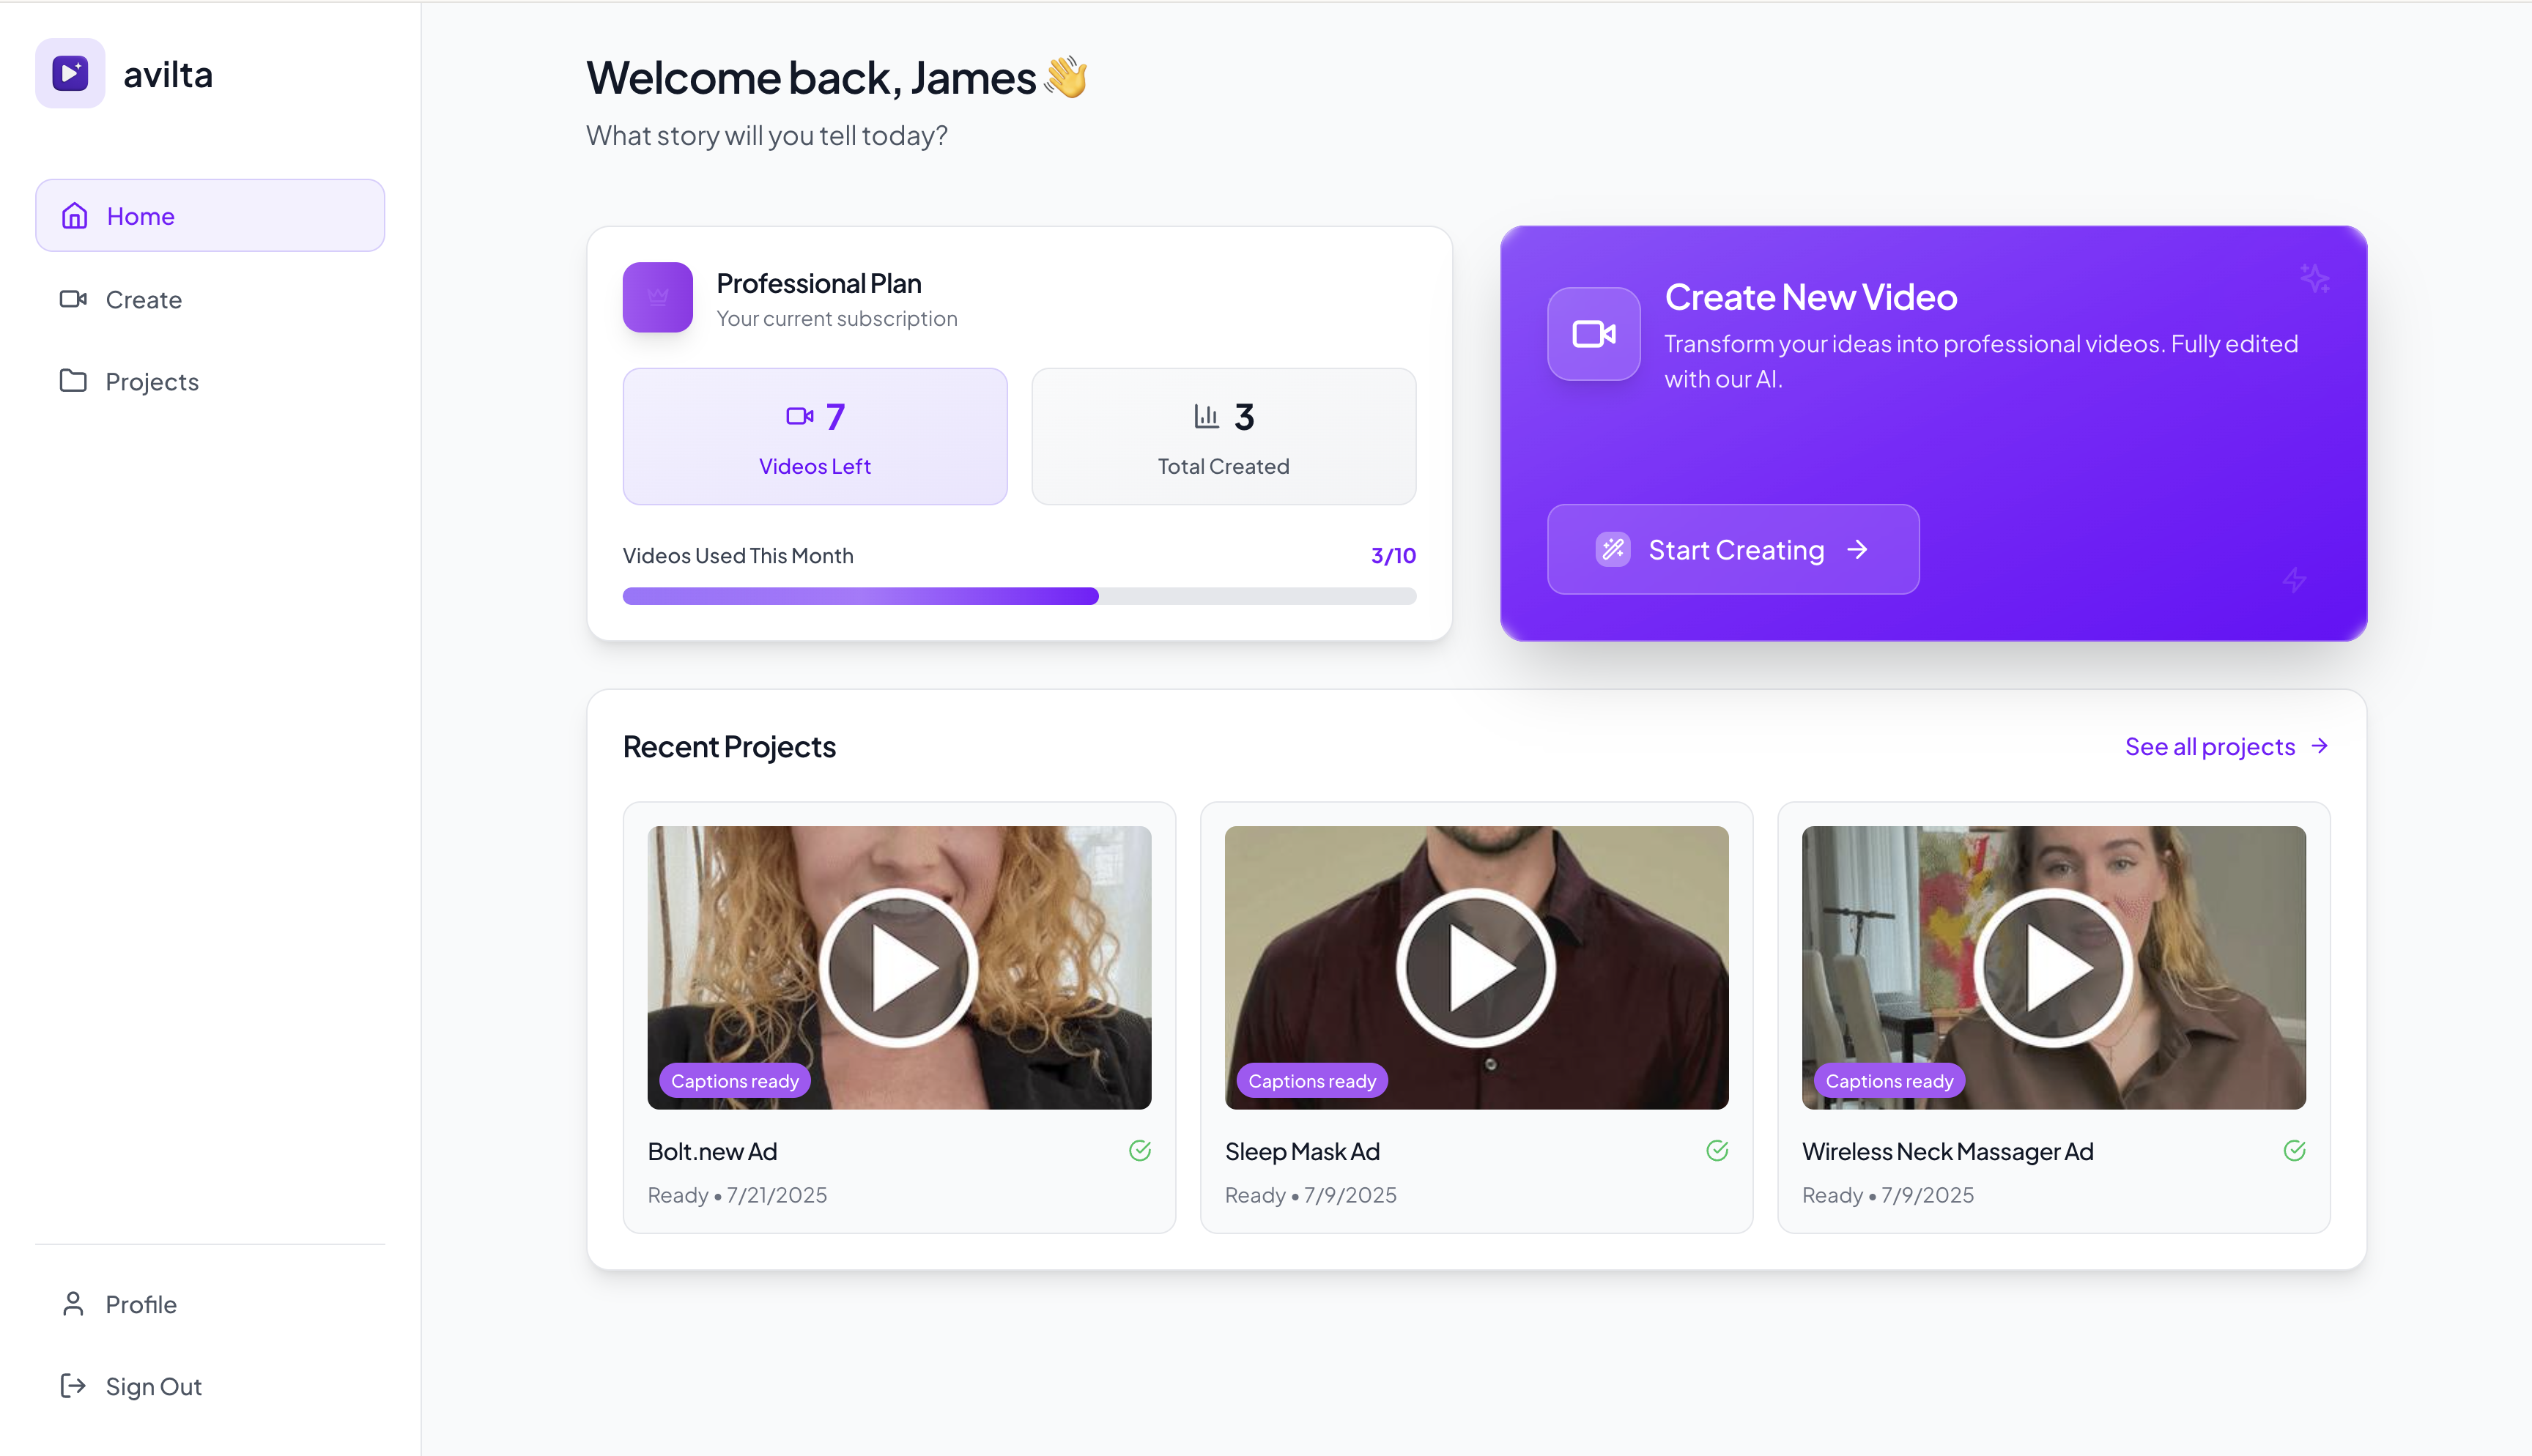Screen dimensions: 2532x1456
Task: Click the Videos Used This Month progress bar
Action: (1018, 596)
